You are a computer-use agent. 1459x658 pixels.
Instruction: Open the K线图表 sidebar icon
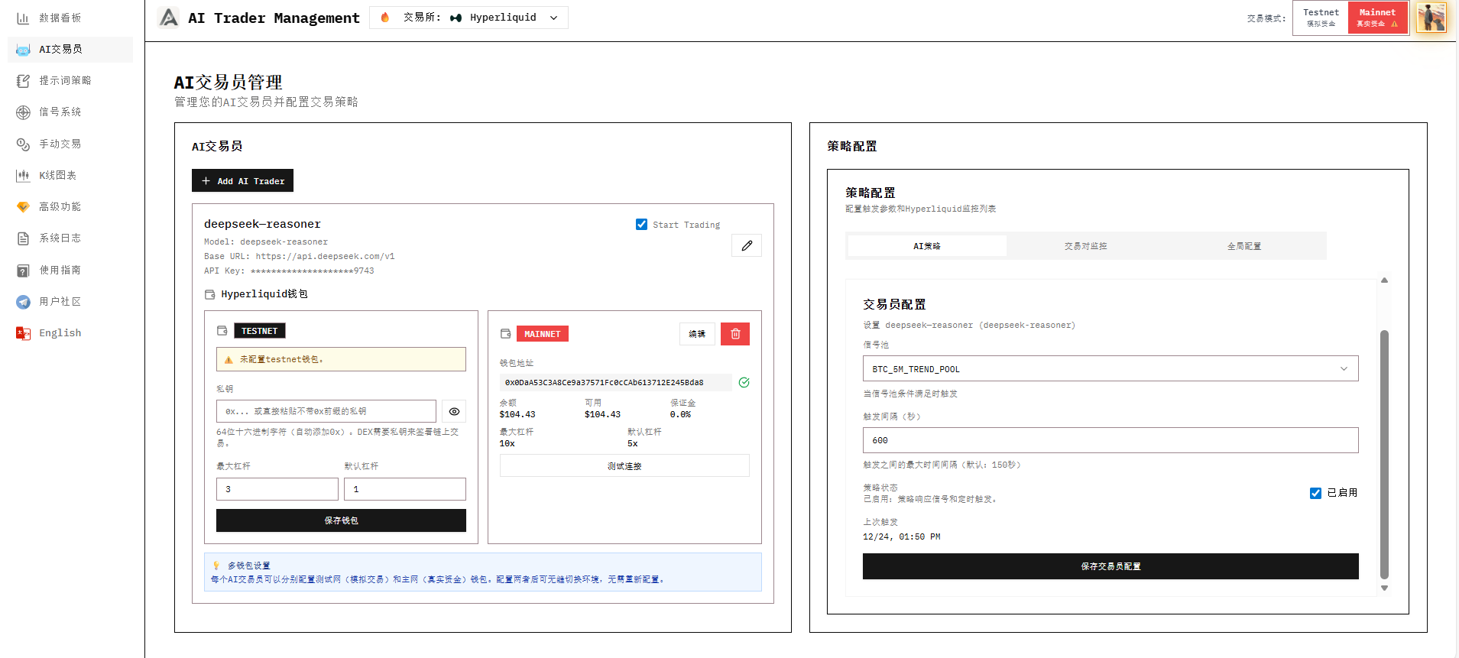(x=23, y=176)
